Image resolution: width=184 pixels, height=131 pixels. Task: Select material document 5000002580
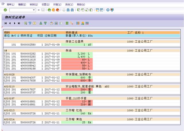tap(28, 45)
